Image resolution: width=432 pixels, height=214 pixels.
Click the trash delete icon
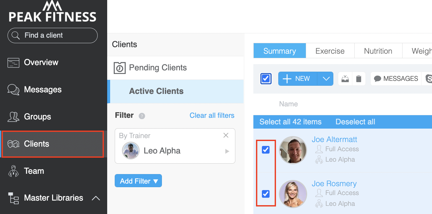click(359, 79)
